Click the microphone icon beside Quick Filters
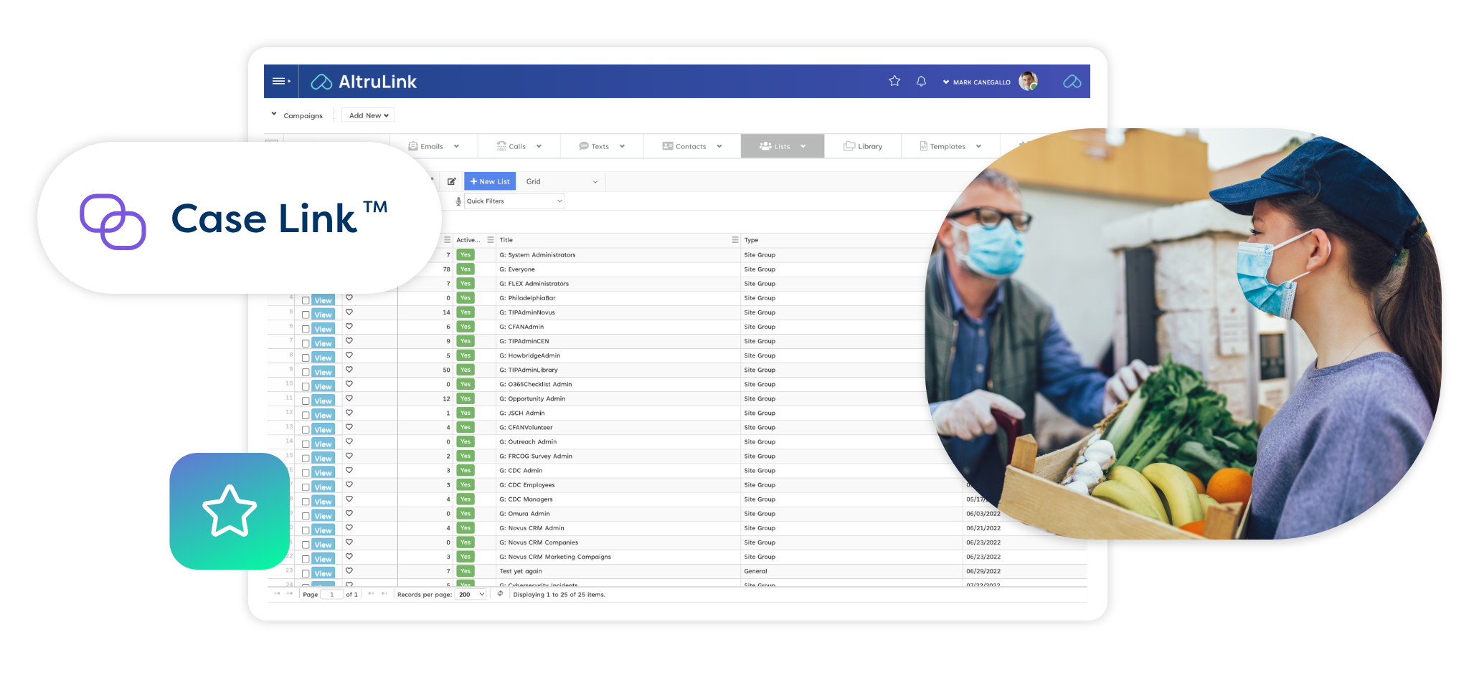The height and width of the screenshot is (675, 1479). click(458, 201)
